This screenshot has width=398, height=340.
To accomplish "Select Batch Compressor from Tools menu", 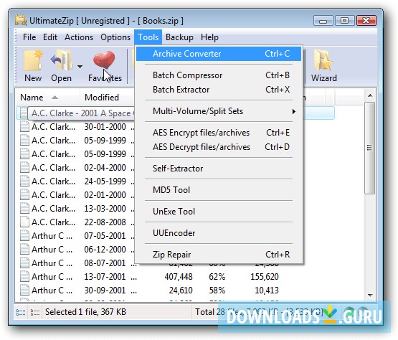I will 219,75.
